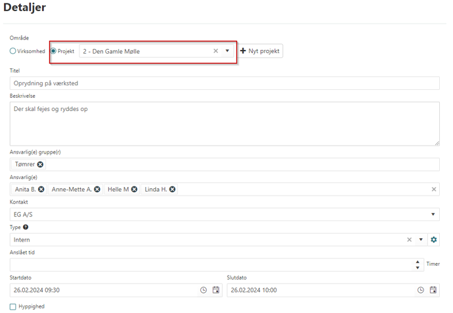This screenshot has height=313, width=453.
Task: Clear the selected project
Action: coord(215,51)
